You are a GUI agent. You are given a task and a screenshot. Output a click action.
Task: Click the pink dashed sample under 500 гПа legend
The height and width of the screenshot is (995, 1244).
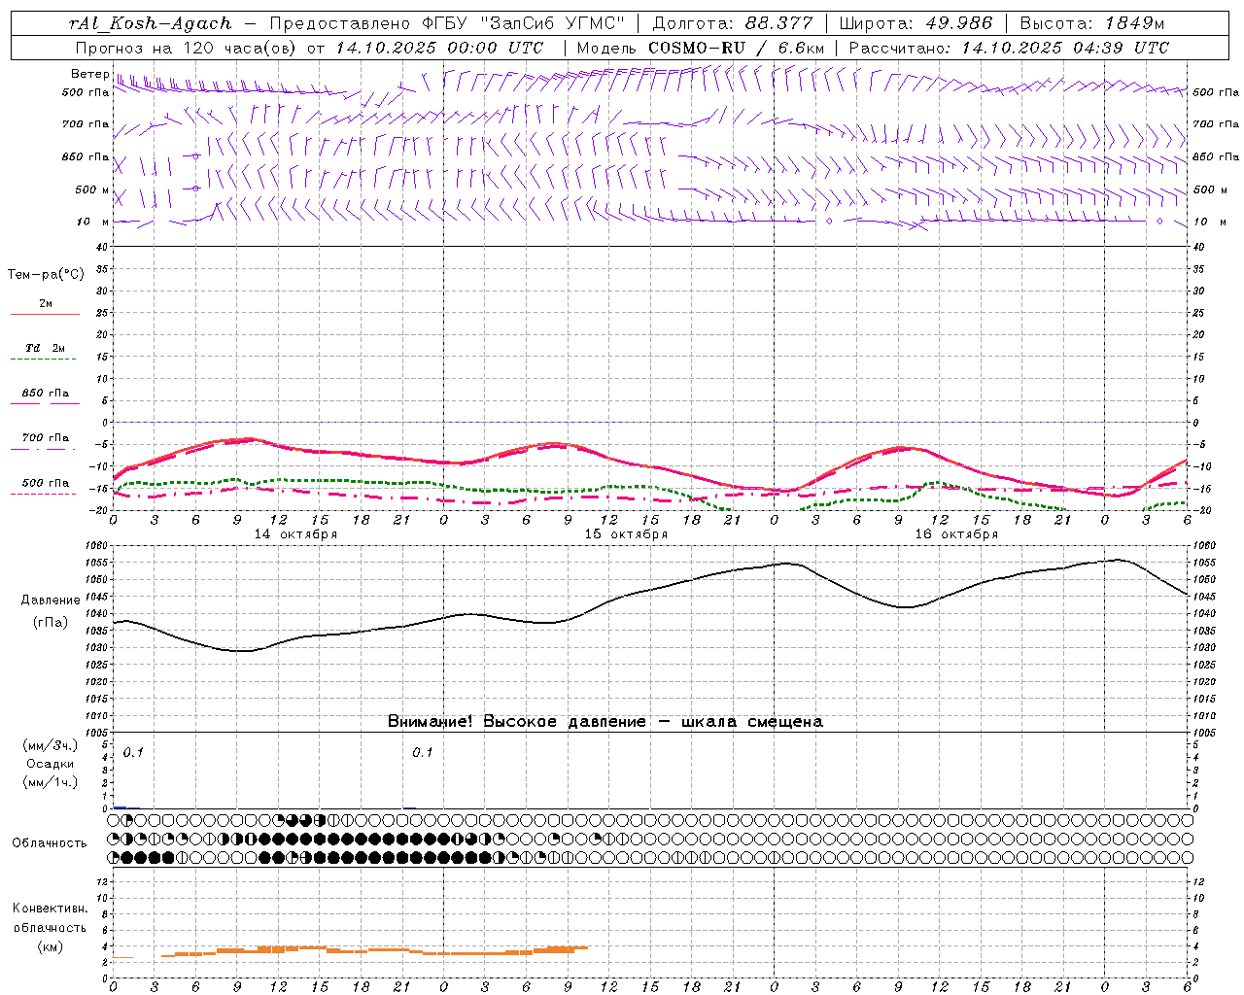44,494
